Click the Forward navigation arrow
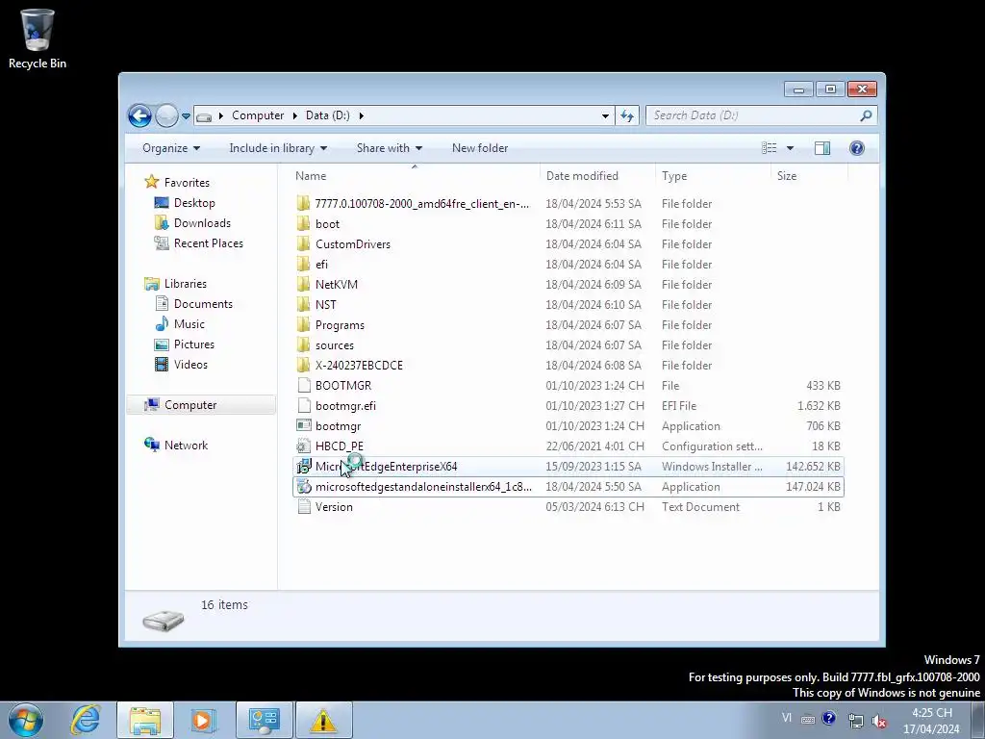 [x=166, y=115]
